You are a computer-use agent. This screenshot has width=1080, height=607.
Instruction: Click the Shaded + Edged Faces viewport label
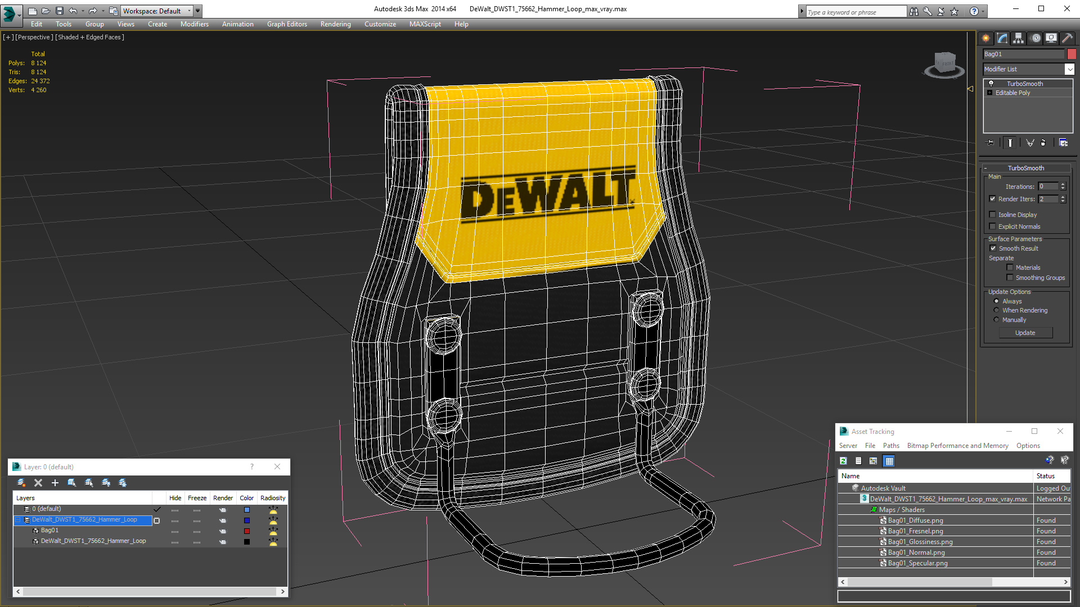click(89, 37)
